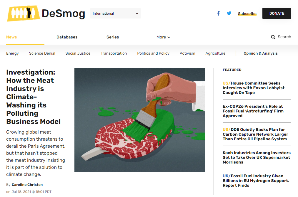Go to the Databases menu item

[67, 37]
